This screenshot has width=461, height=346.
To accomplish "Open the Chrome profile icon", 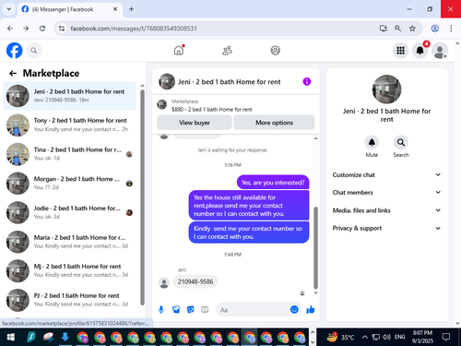I will (x=434, y=29).
